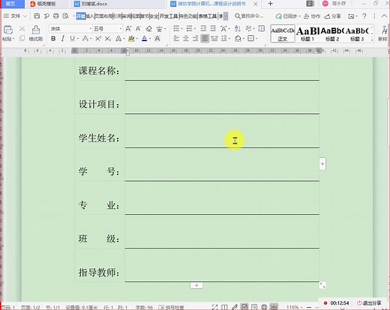This screenshot has height=310, width=390.
Task: Switch to web layout globe view
Action: 264,307
